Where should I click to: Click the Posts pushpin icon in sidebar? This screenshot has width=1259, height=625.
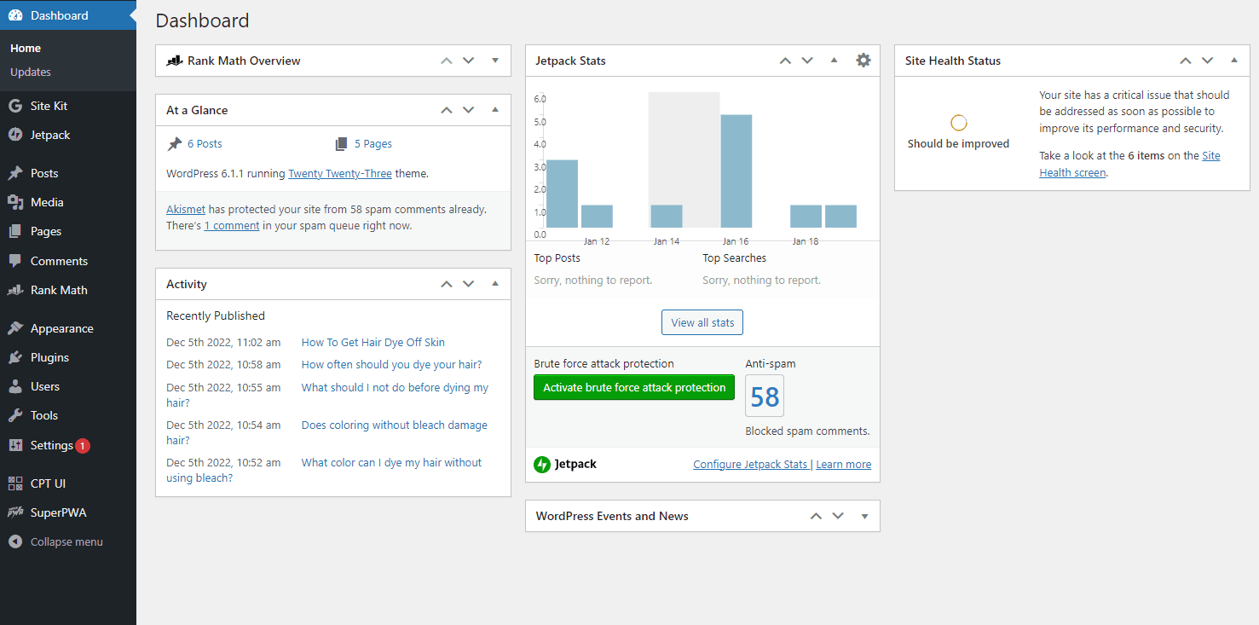click(15, 173)
